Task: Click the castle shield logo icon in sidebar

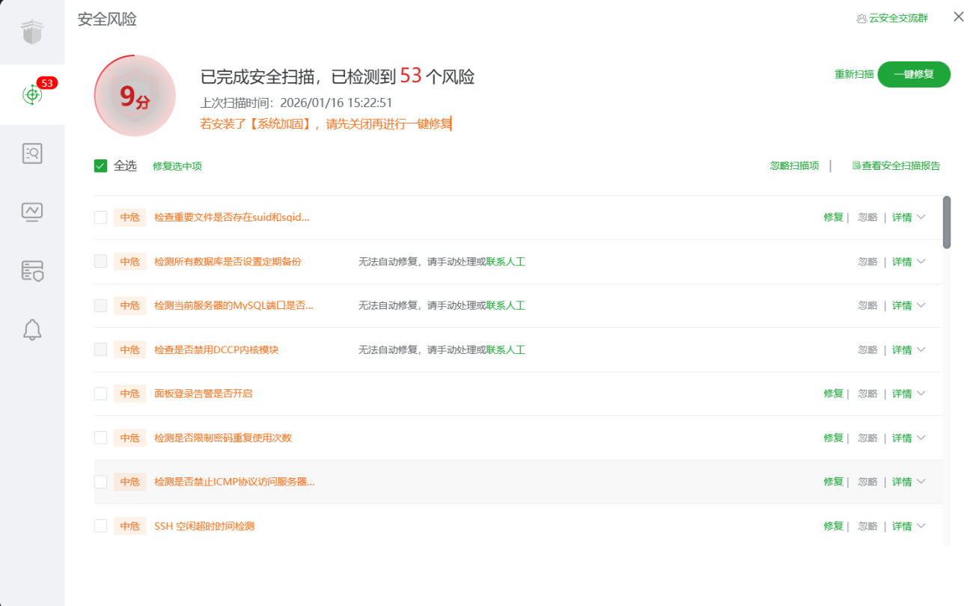Action: tap(32, 32)
